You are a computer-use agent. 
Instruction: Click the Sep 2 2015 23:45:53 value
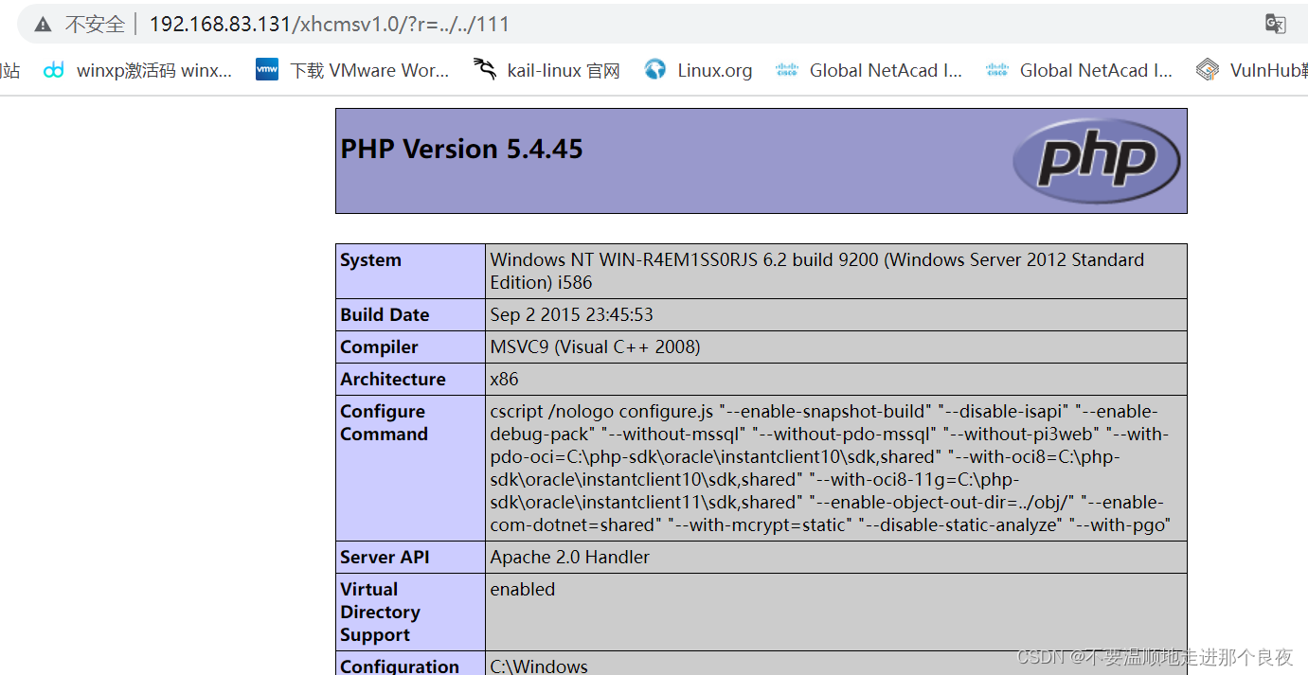tap(572, 315)
